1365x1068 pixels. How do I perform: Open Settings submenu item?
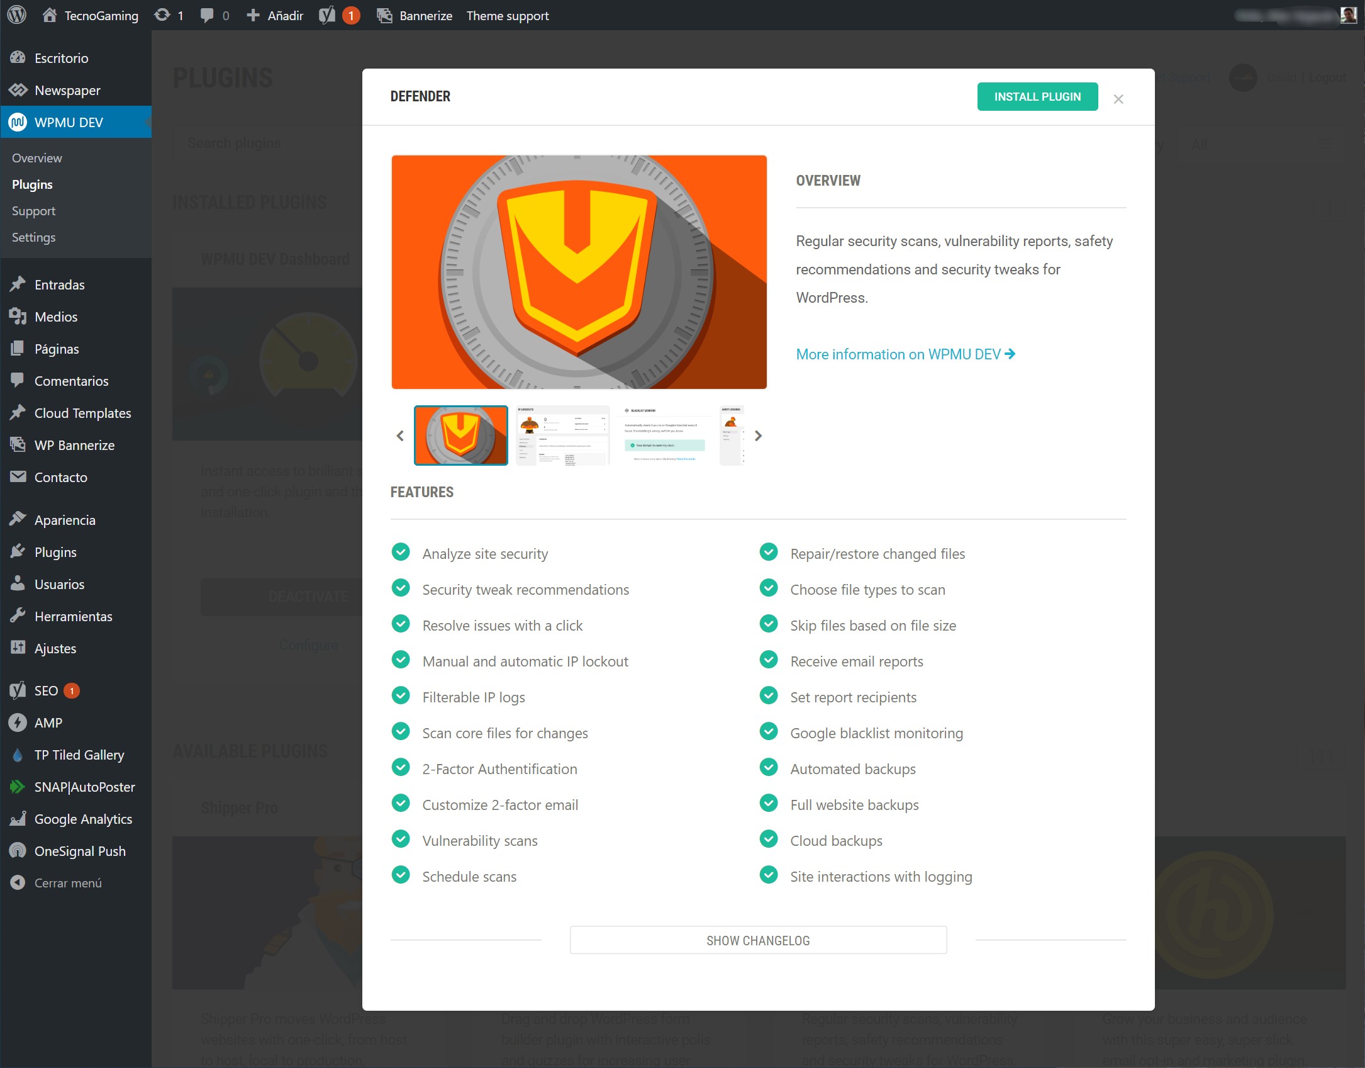pyautogui.click(x=33, y=237)
